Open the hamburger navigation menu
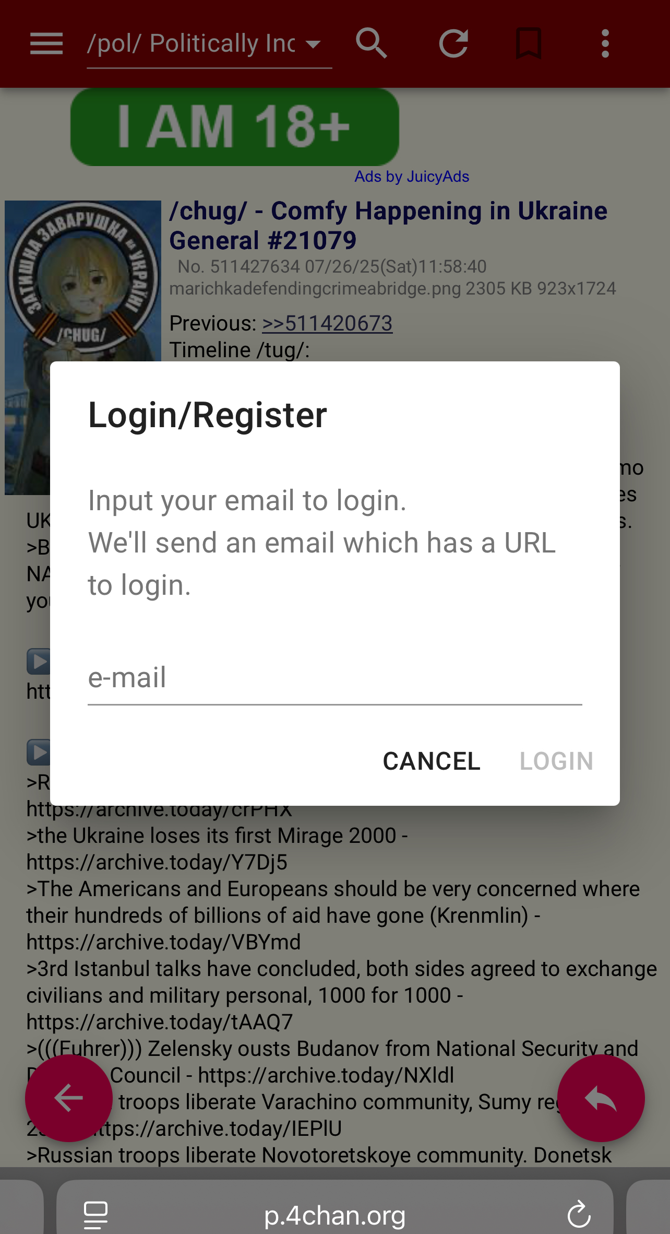Viewport: 670px width, 1234px height. [46, 43]
